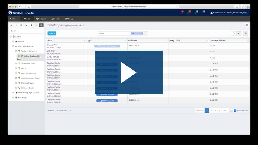Select Rosemont Tower in tree
The image size is (258, 145).
pyautogui.click(x=27, y=83)
